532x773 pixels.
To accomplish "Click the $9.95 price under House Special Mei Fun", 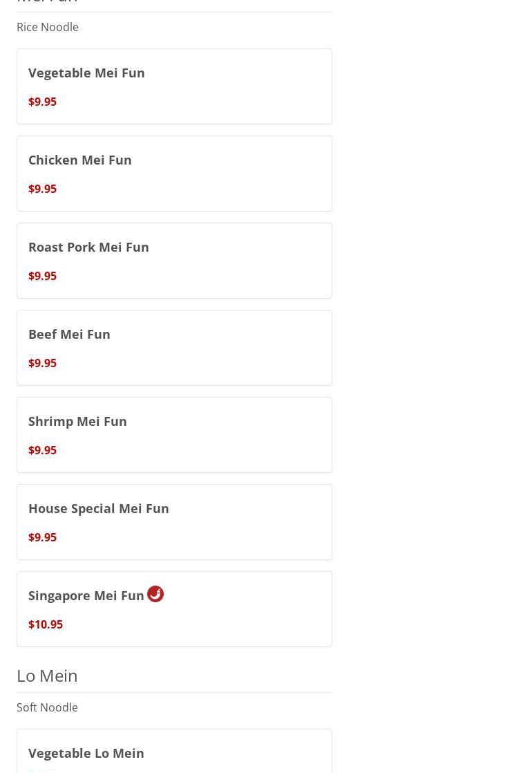I will tap(42, 537).
